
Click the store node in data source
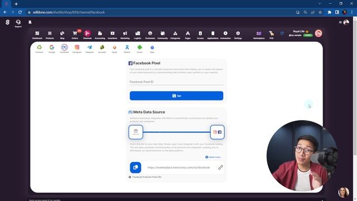pos(136,132)
